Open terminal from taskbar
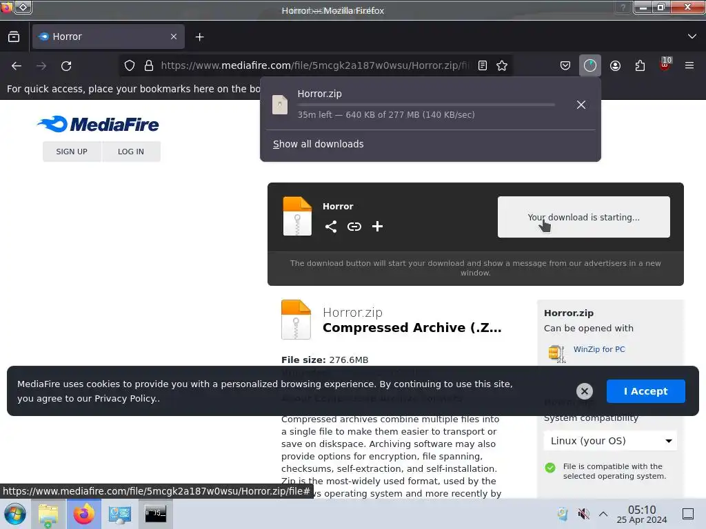Image resolution: width=706 pixels, height=529 pixels. (155, 514)
